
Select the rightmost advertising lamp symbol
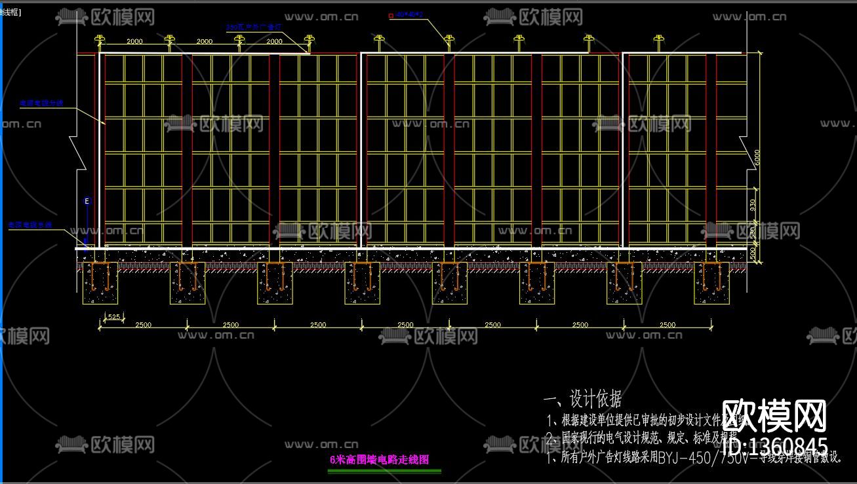[x=658, y=38]
